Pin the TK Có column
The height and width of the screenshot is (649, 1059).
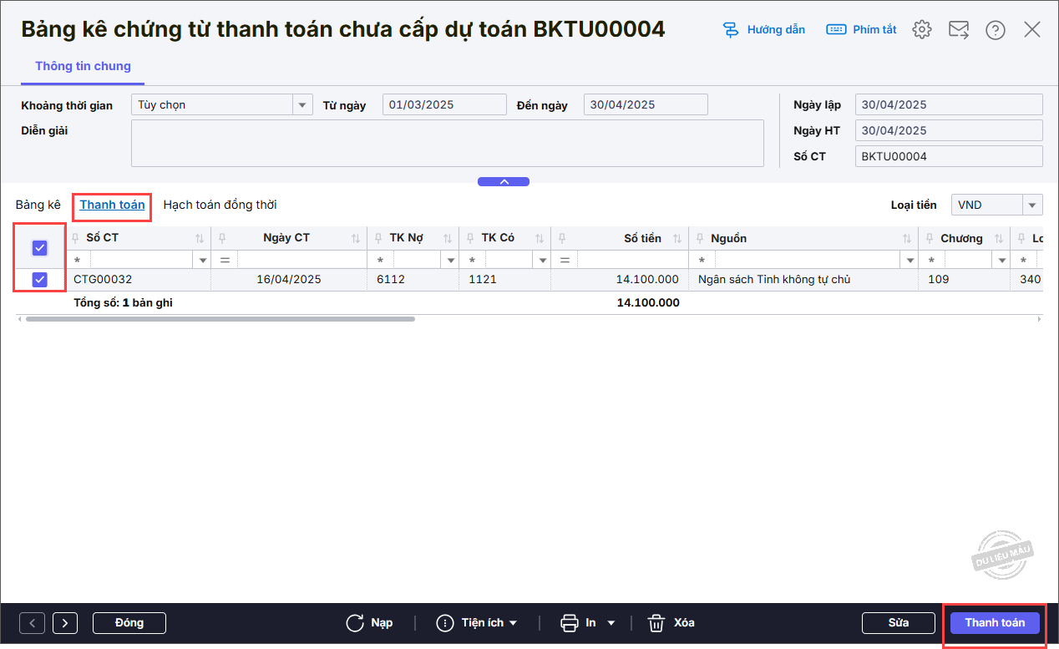469,238
